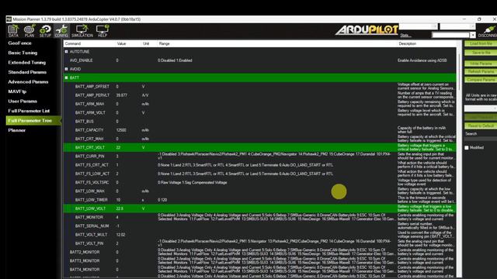Select the BATT_VOLT_PIN parameter
This screenshot has width=497, height=279.
coord(89,243)
